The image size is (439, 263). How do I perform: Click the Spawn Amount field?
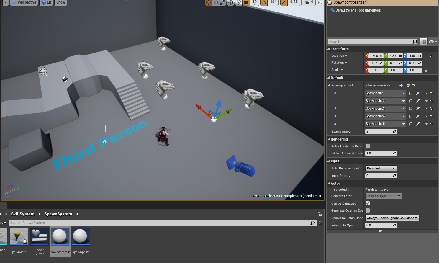click(381, 131)
